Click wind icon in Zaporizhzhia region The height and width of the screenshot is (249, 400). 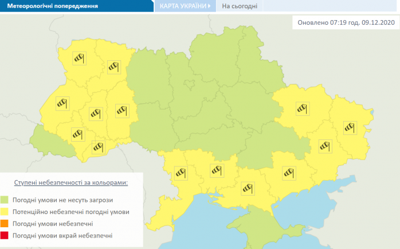pyautogui.click(x=288, y=171)
